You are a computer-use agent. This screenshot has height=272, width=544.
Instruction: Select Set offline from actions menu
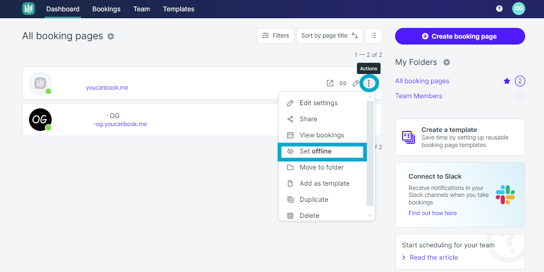[322, 151]
